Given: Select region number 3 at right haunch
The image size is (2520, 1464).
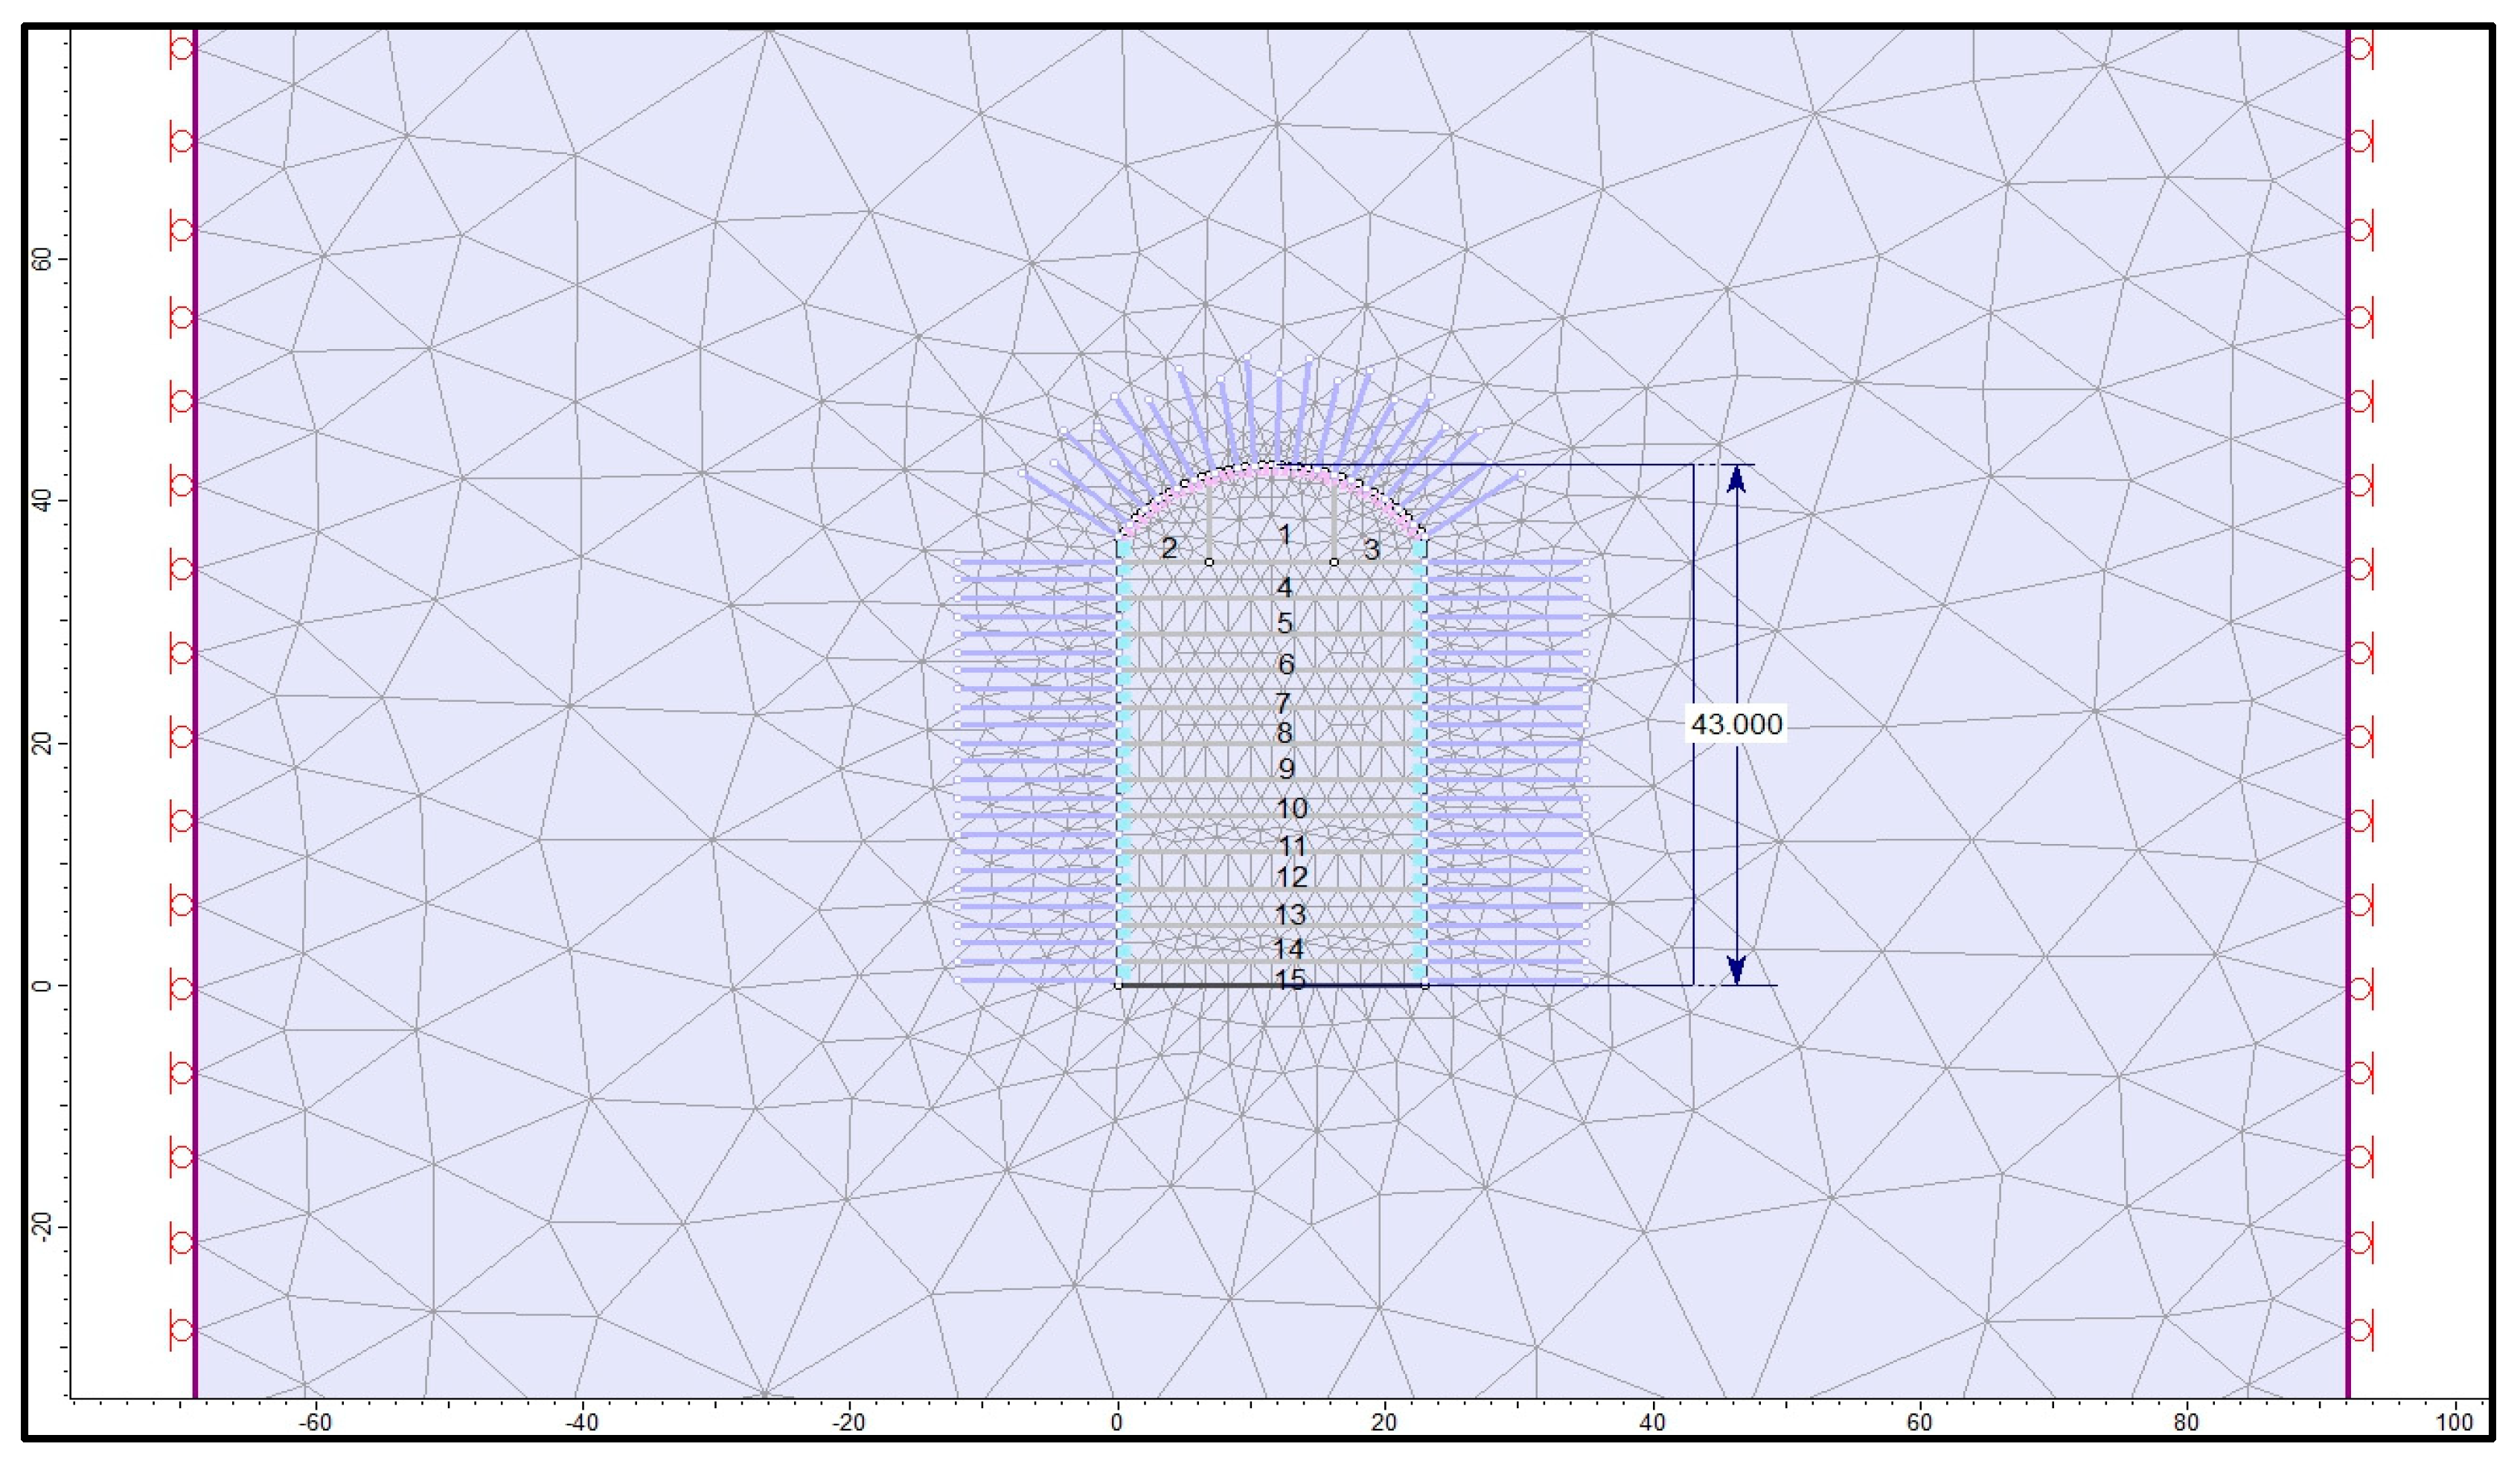Looking at the screenshot, I should pyautogui.click(x=1371, y=549).
